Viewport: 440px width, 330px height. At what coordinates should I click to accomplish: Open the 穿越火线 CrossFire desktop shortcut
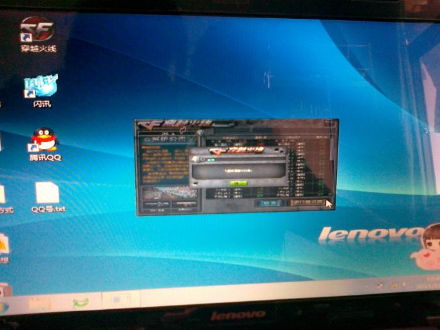click(38, 34)
